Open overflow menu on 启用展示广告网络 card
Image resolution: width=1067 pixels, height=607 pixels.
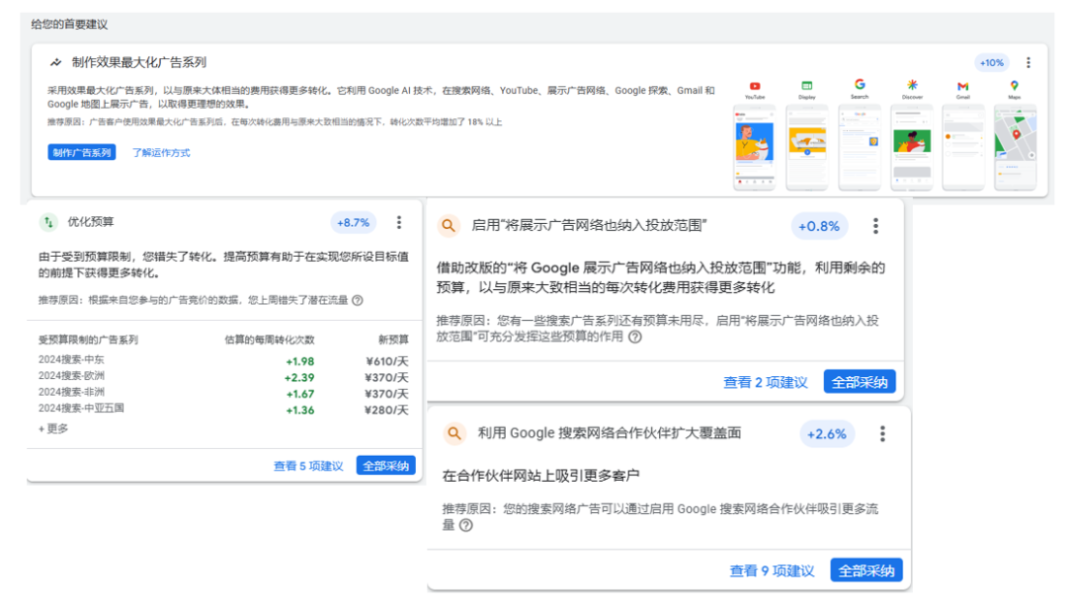pos(875,225)
